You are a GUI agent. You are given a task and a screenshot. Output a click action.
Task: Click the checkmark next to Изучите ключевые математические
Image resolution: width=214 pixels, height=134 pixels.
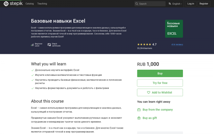pos(32,75)
